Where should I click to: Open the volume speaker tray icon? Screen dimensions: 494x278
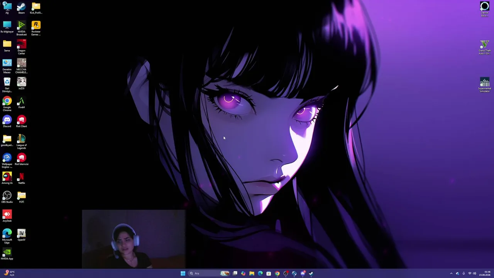pyautogui.click(x=474, y=273)
